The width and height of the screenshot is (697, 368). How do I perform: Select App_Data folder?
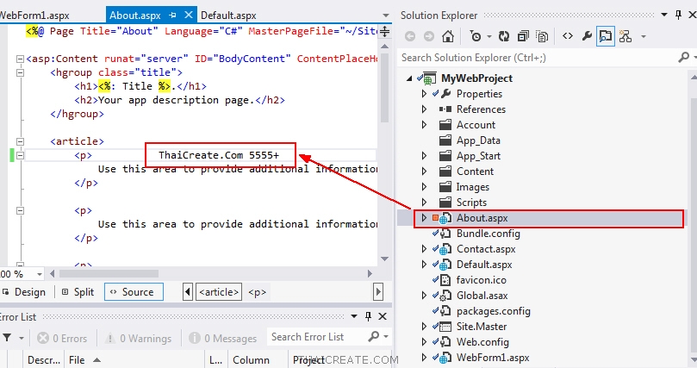click(x=478, y=140)
